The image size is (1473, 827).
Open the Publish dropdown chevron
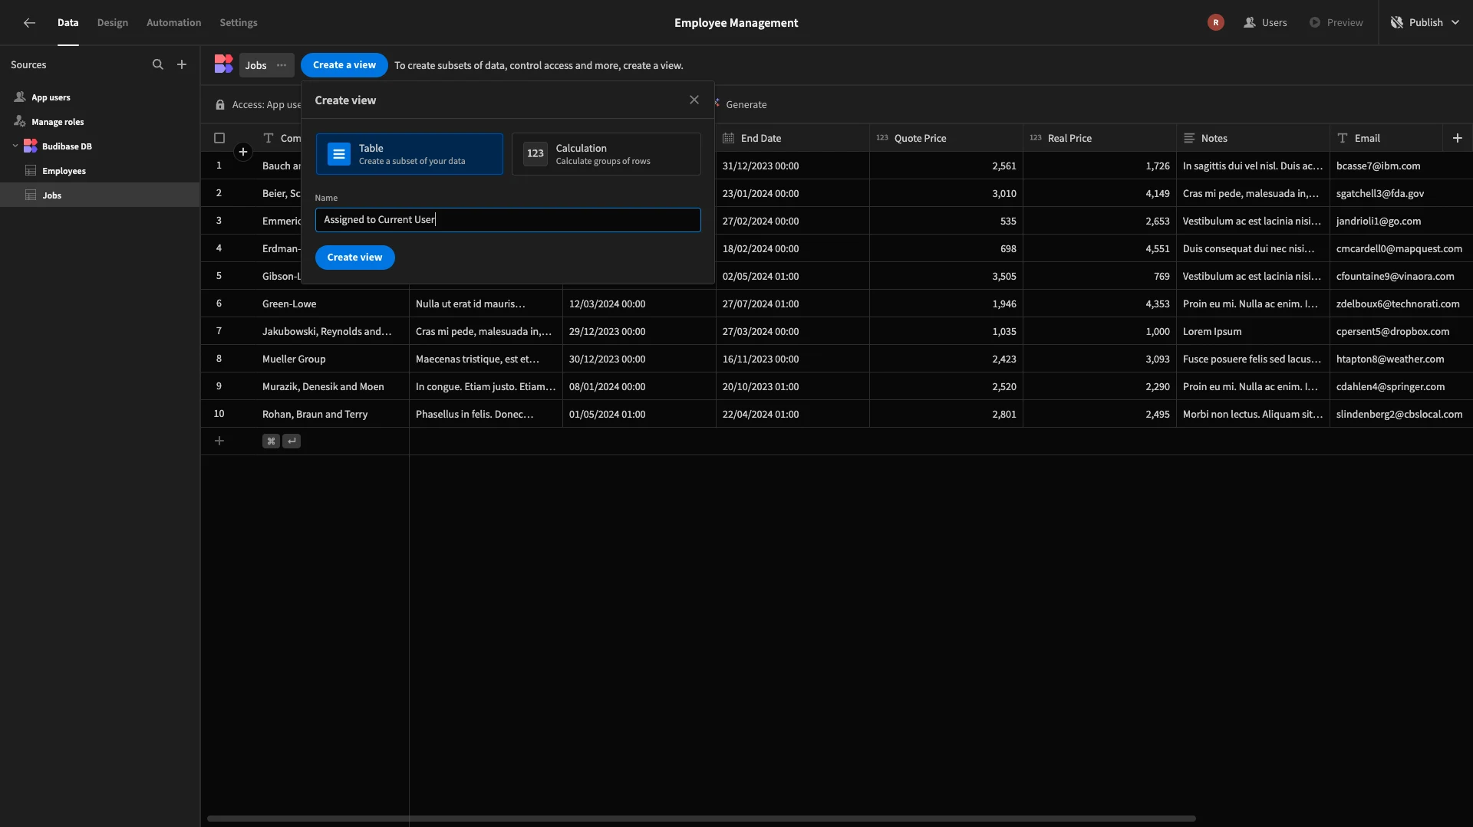click(1455, 23)
